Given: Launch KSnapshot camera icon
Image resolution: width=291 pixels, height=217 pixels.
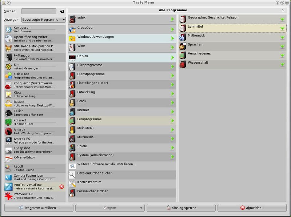Looking at the screenshot, I should point(8,150).
